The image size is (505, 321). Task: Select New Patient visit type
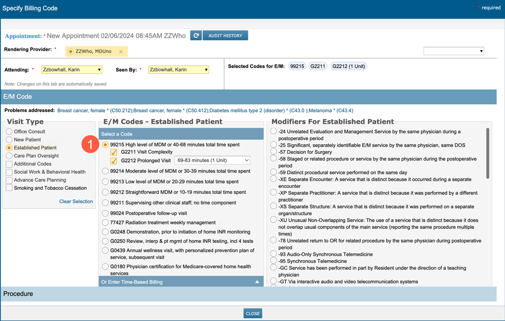tap(9, 140)
